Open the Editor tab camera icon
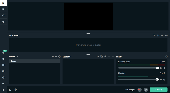The image size is (170, 93). 3,3
